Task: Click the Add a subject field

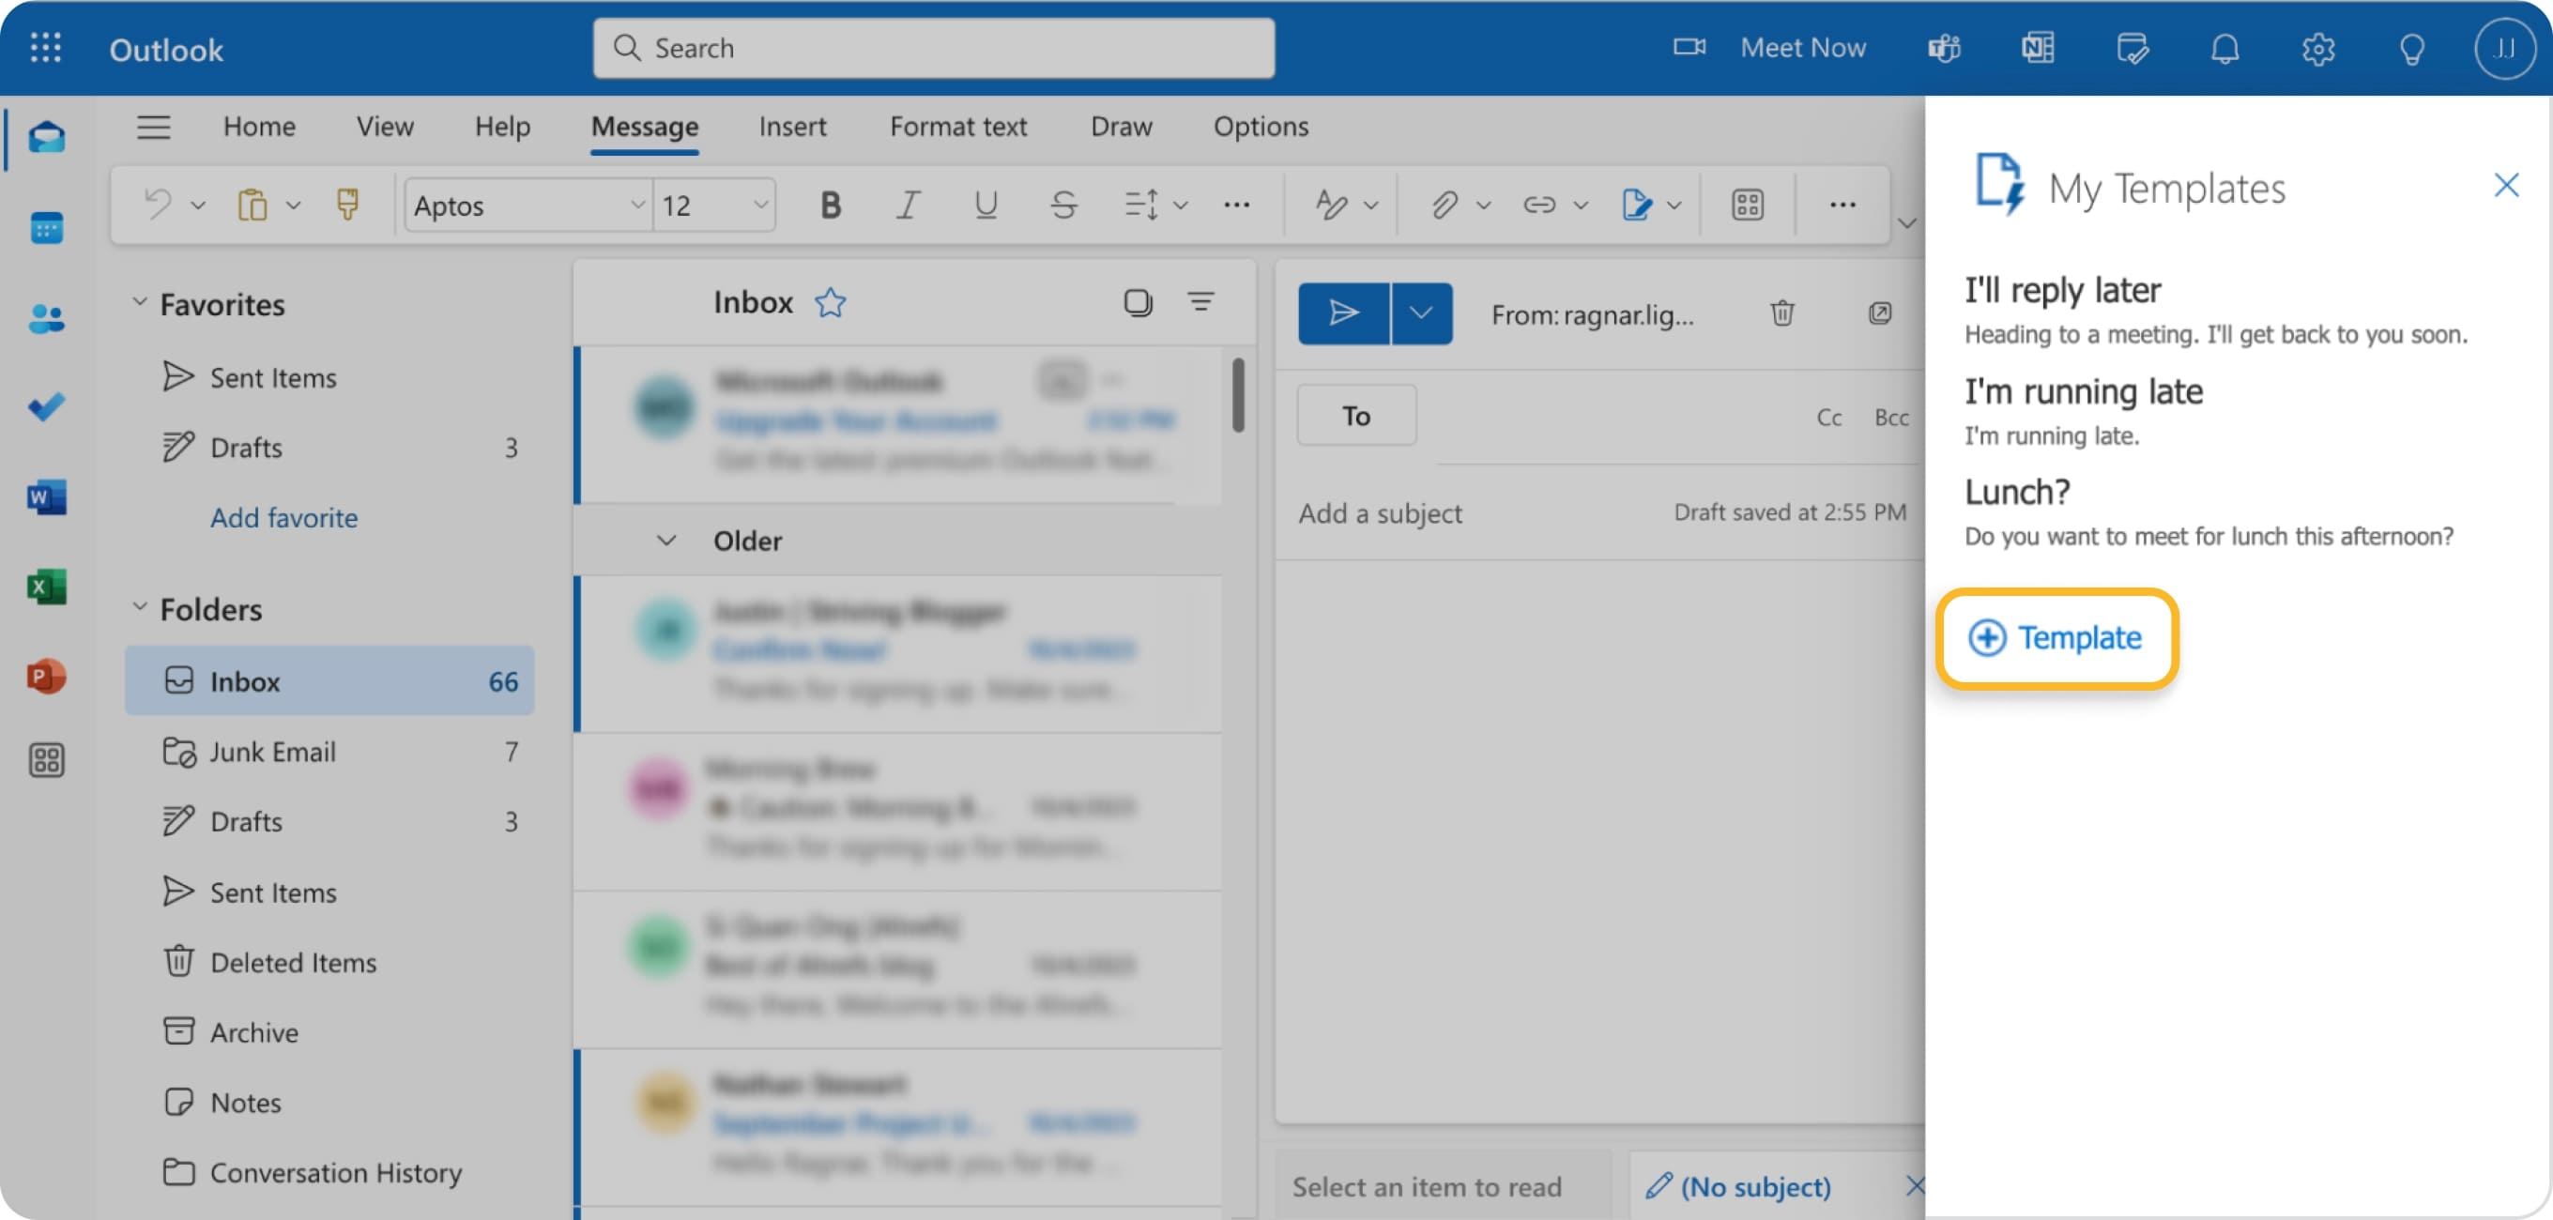Action: coord(1381,512)
